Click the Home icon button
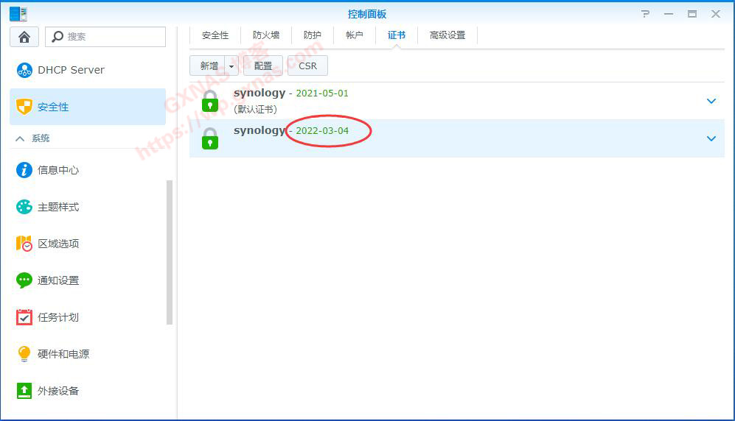The image size is (735, 421). [24, 37]
